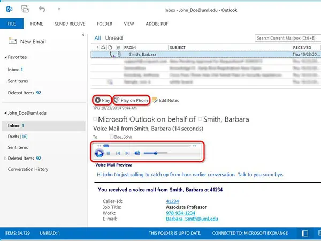Mute audio with the speaker icon
The image size is (321, 241).
click(137, 153)
